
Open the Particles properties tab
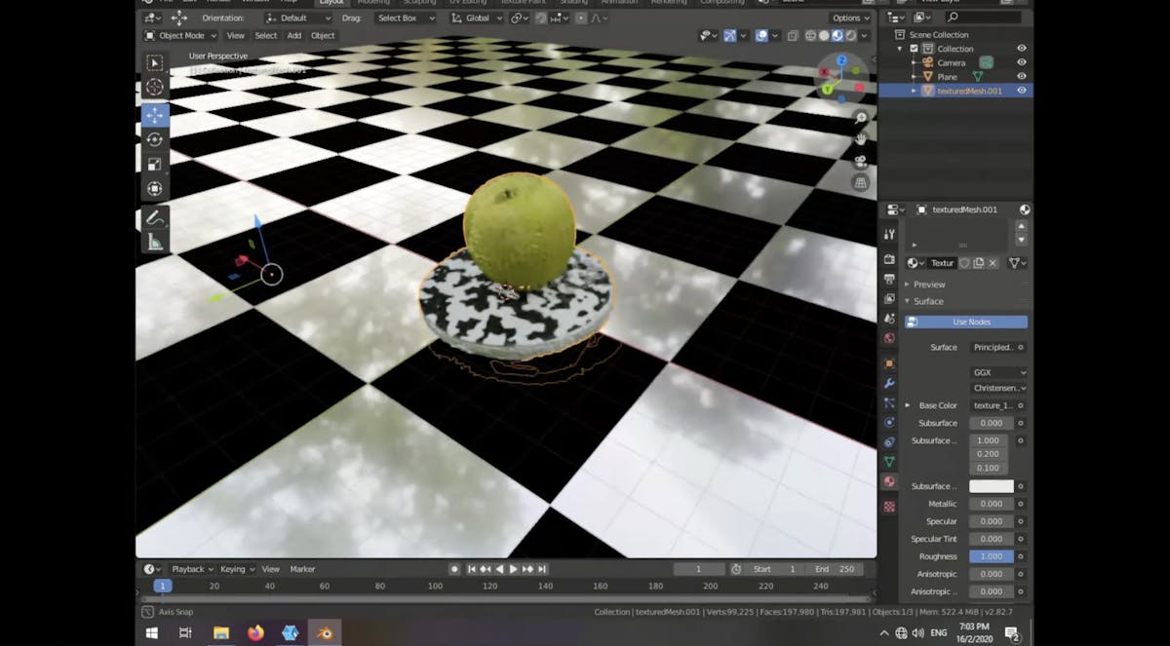[889, 402]
